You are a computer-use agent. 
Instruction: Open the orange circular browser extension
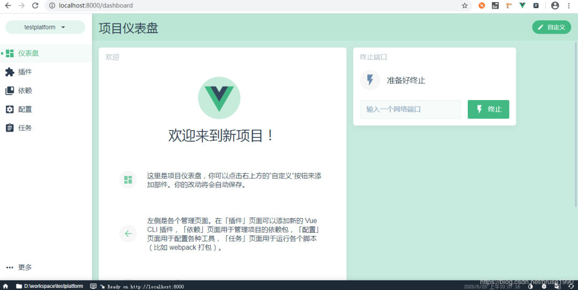(x=482, y=5)
